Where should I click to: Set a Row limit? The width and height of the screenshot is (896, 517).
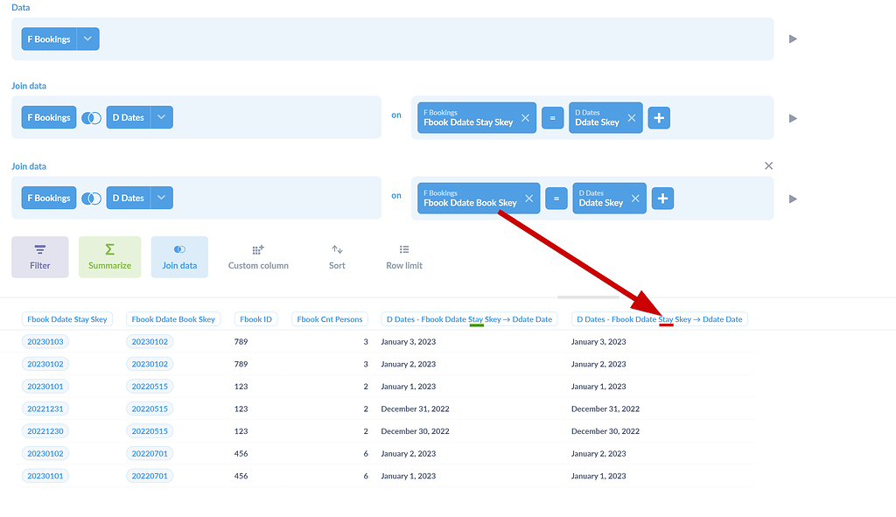pyautogui.click(x=403, y=255)
